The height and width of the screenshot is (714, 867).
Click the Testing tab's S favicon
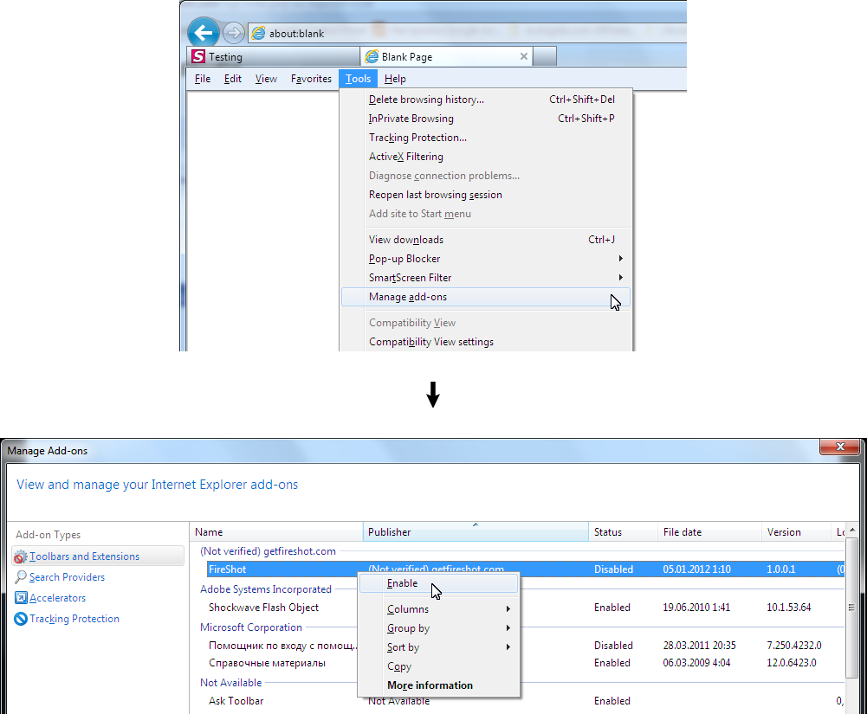[198, 56]
